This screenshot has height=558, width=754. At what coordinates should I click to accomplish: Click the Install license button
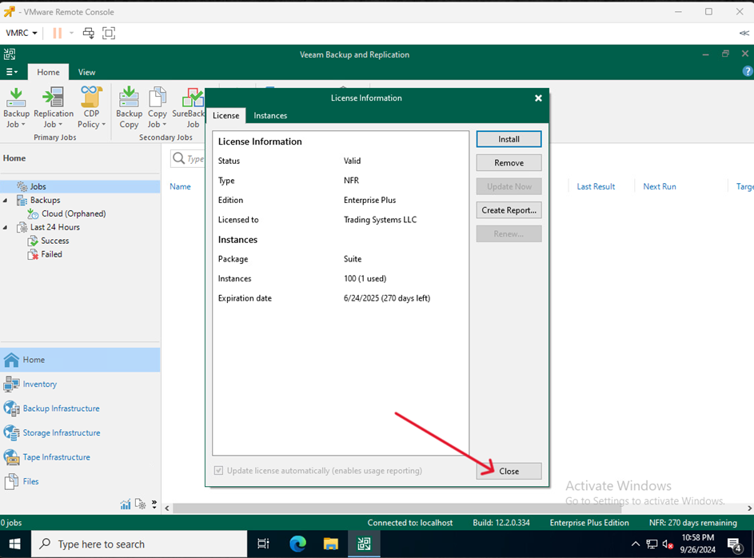pyautogui.click(x=509, y=139)
